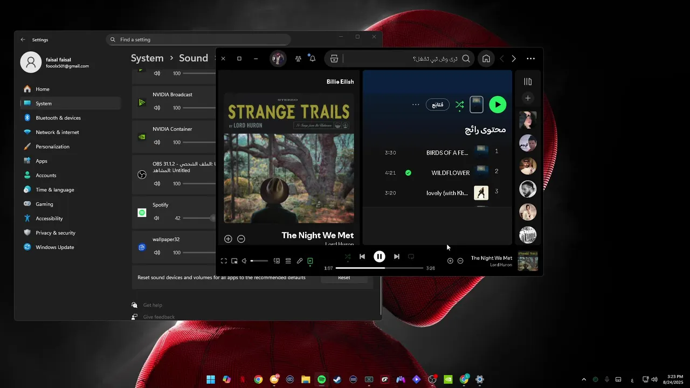This screenshot has width=690, height=388.
Task: Open Bluetooth & devices settings
Action: click(70, 117)
